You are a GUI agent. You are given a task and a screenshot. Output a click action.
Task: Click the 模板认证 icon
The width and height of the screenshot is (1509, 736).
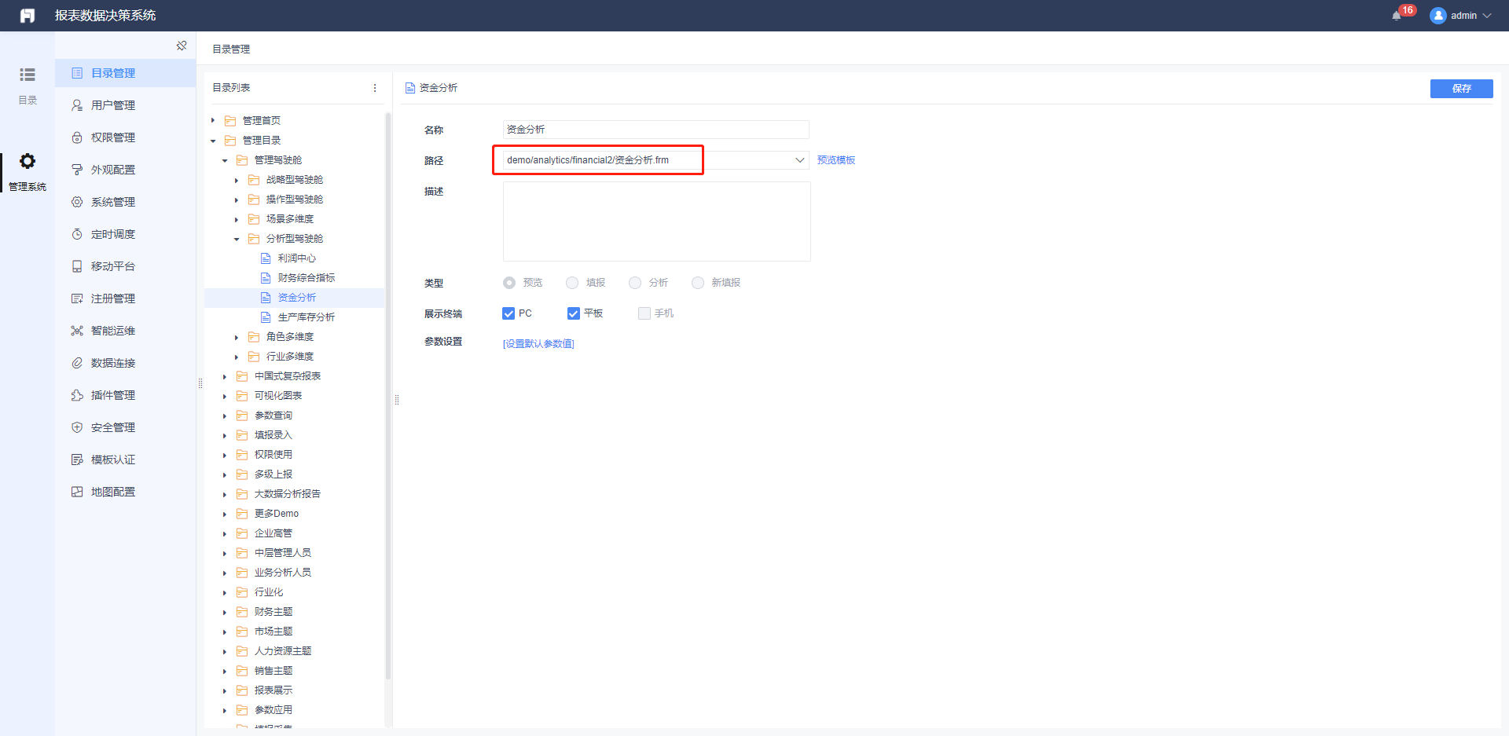click(x=77, y=460)
